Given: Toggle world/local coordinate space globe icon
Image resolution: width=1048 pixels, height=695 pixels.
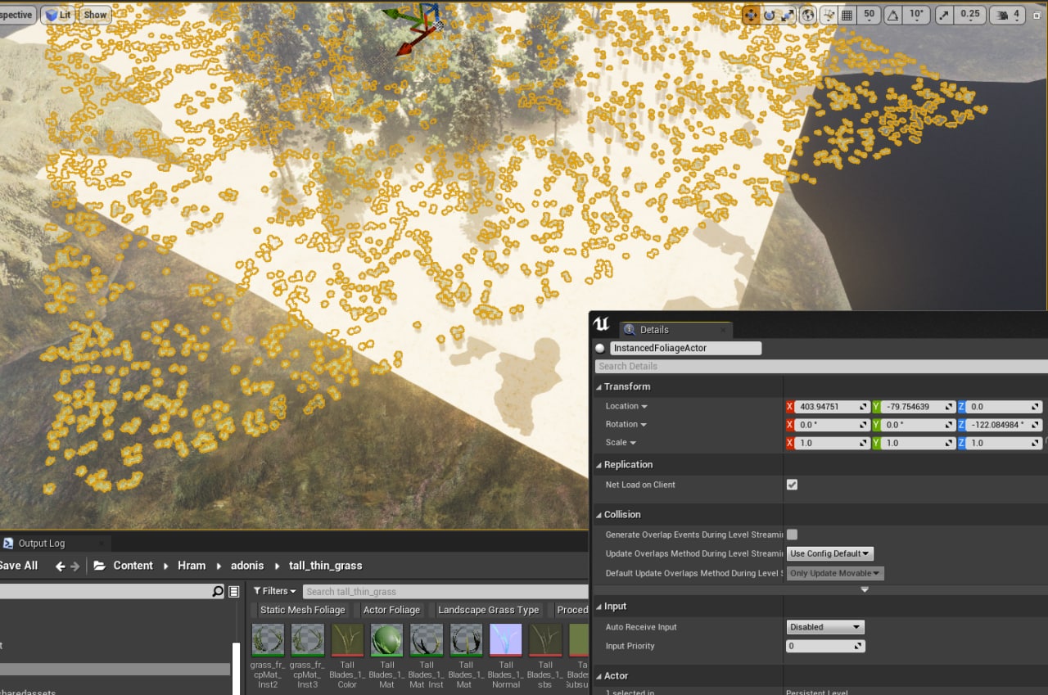Looking at the screenshot, I should pyautogui.click(x=808, y=15).
